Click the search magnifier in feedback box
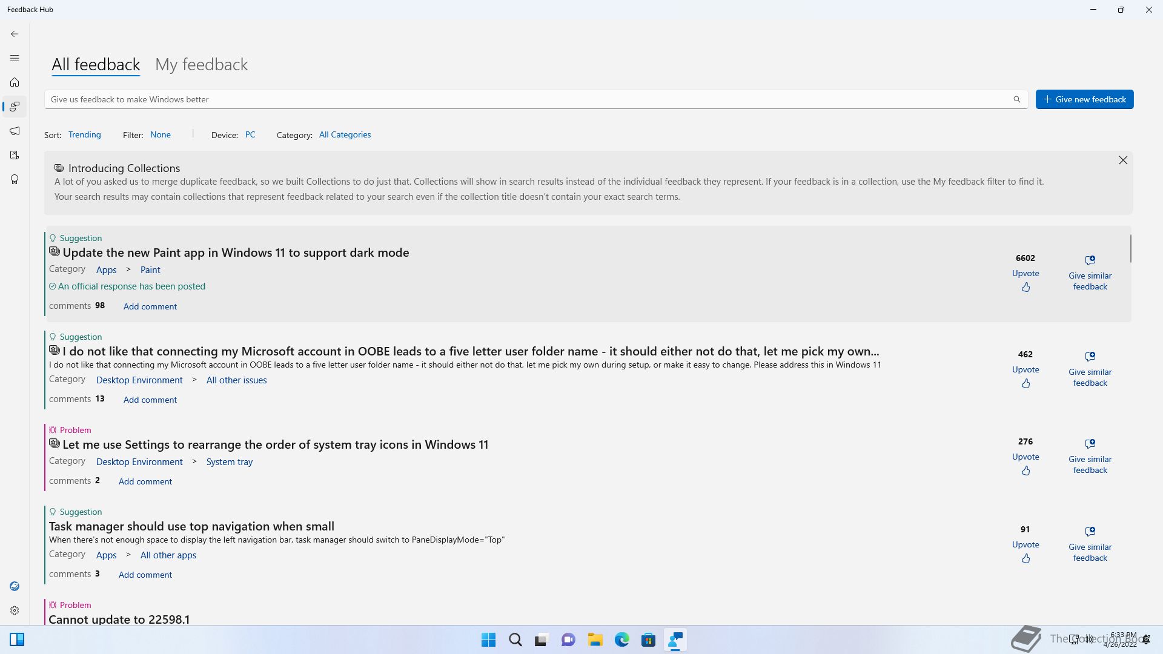The height and width of the screenshot is (654, 1163). (1017, 99)
